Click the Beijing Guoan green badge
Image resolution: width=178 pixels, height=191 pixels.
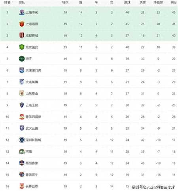(22, 47)
